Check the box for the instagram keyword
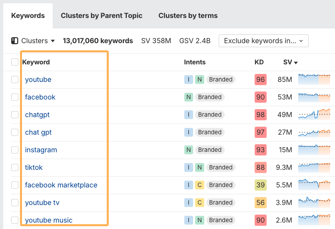 [x=15, y=150]
